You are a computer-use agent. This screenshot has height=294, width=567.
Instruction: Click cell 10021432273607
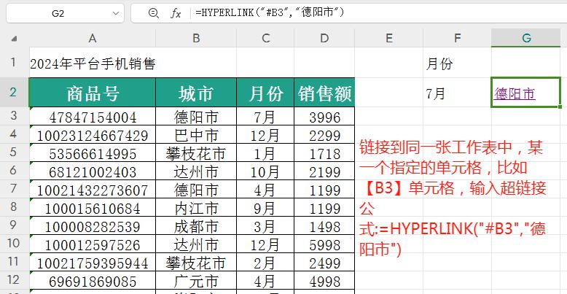tap(93, 190)
